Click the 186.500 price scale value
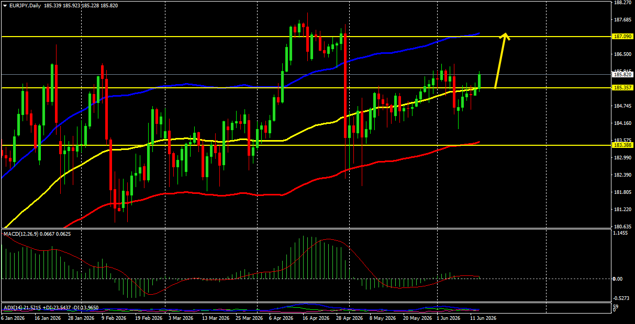Viewport: 635px width, 324px height. (x=623, y=54)
